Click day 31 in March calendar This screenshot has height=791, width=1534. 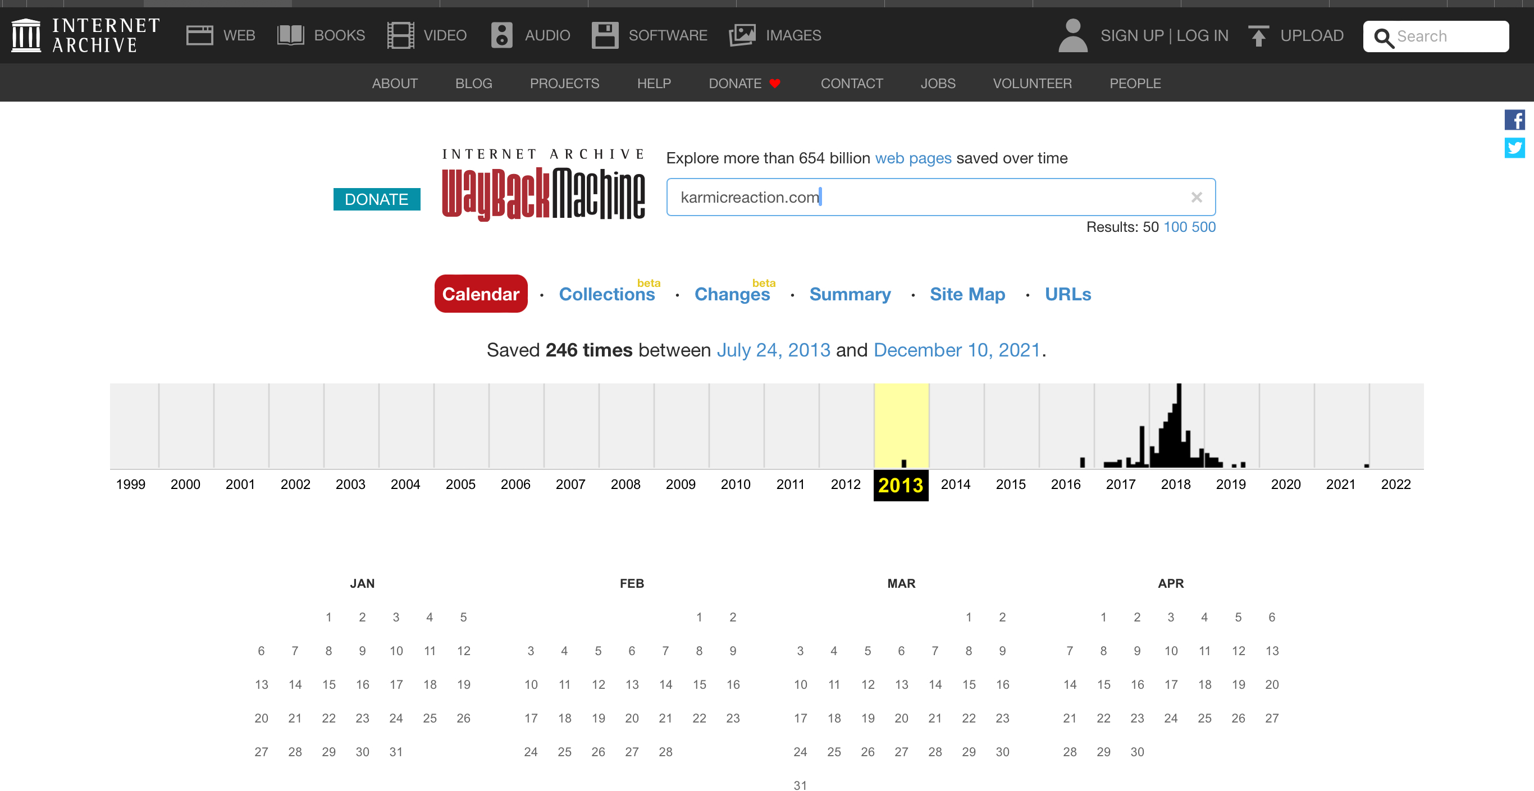(x=800, y=785)
